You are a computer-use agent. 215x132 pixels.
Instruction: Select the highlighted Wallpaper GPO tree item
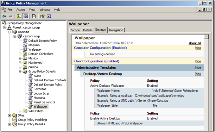[40, 106]
